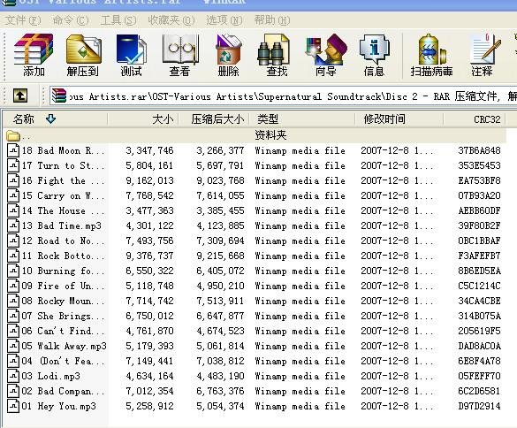Open the 查看 (View) book icon
Screen dimensions: 517x428
coord(179,56)
